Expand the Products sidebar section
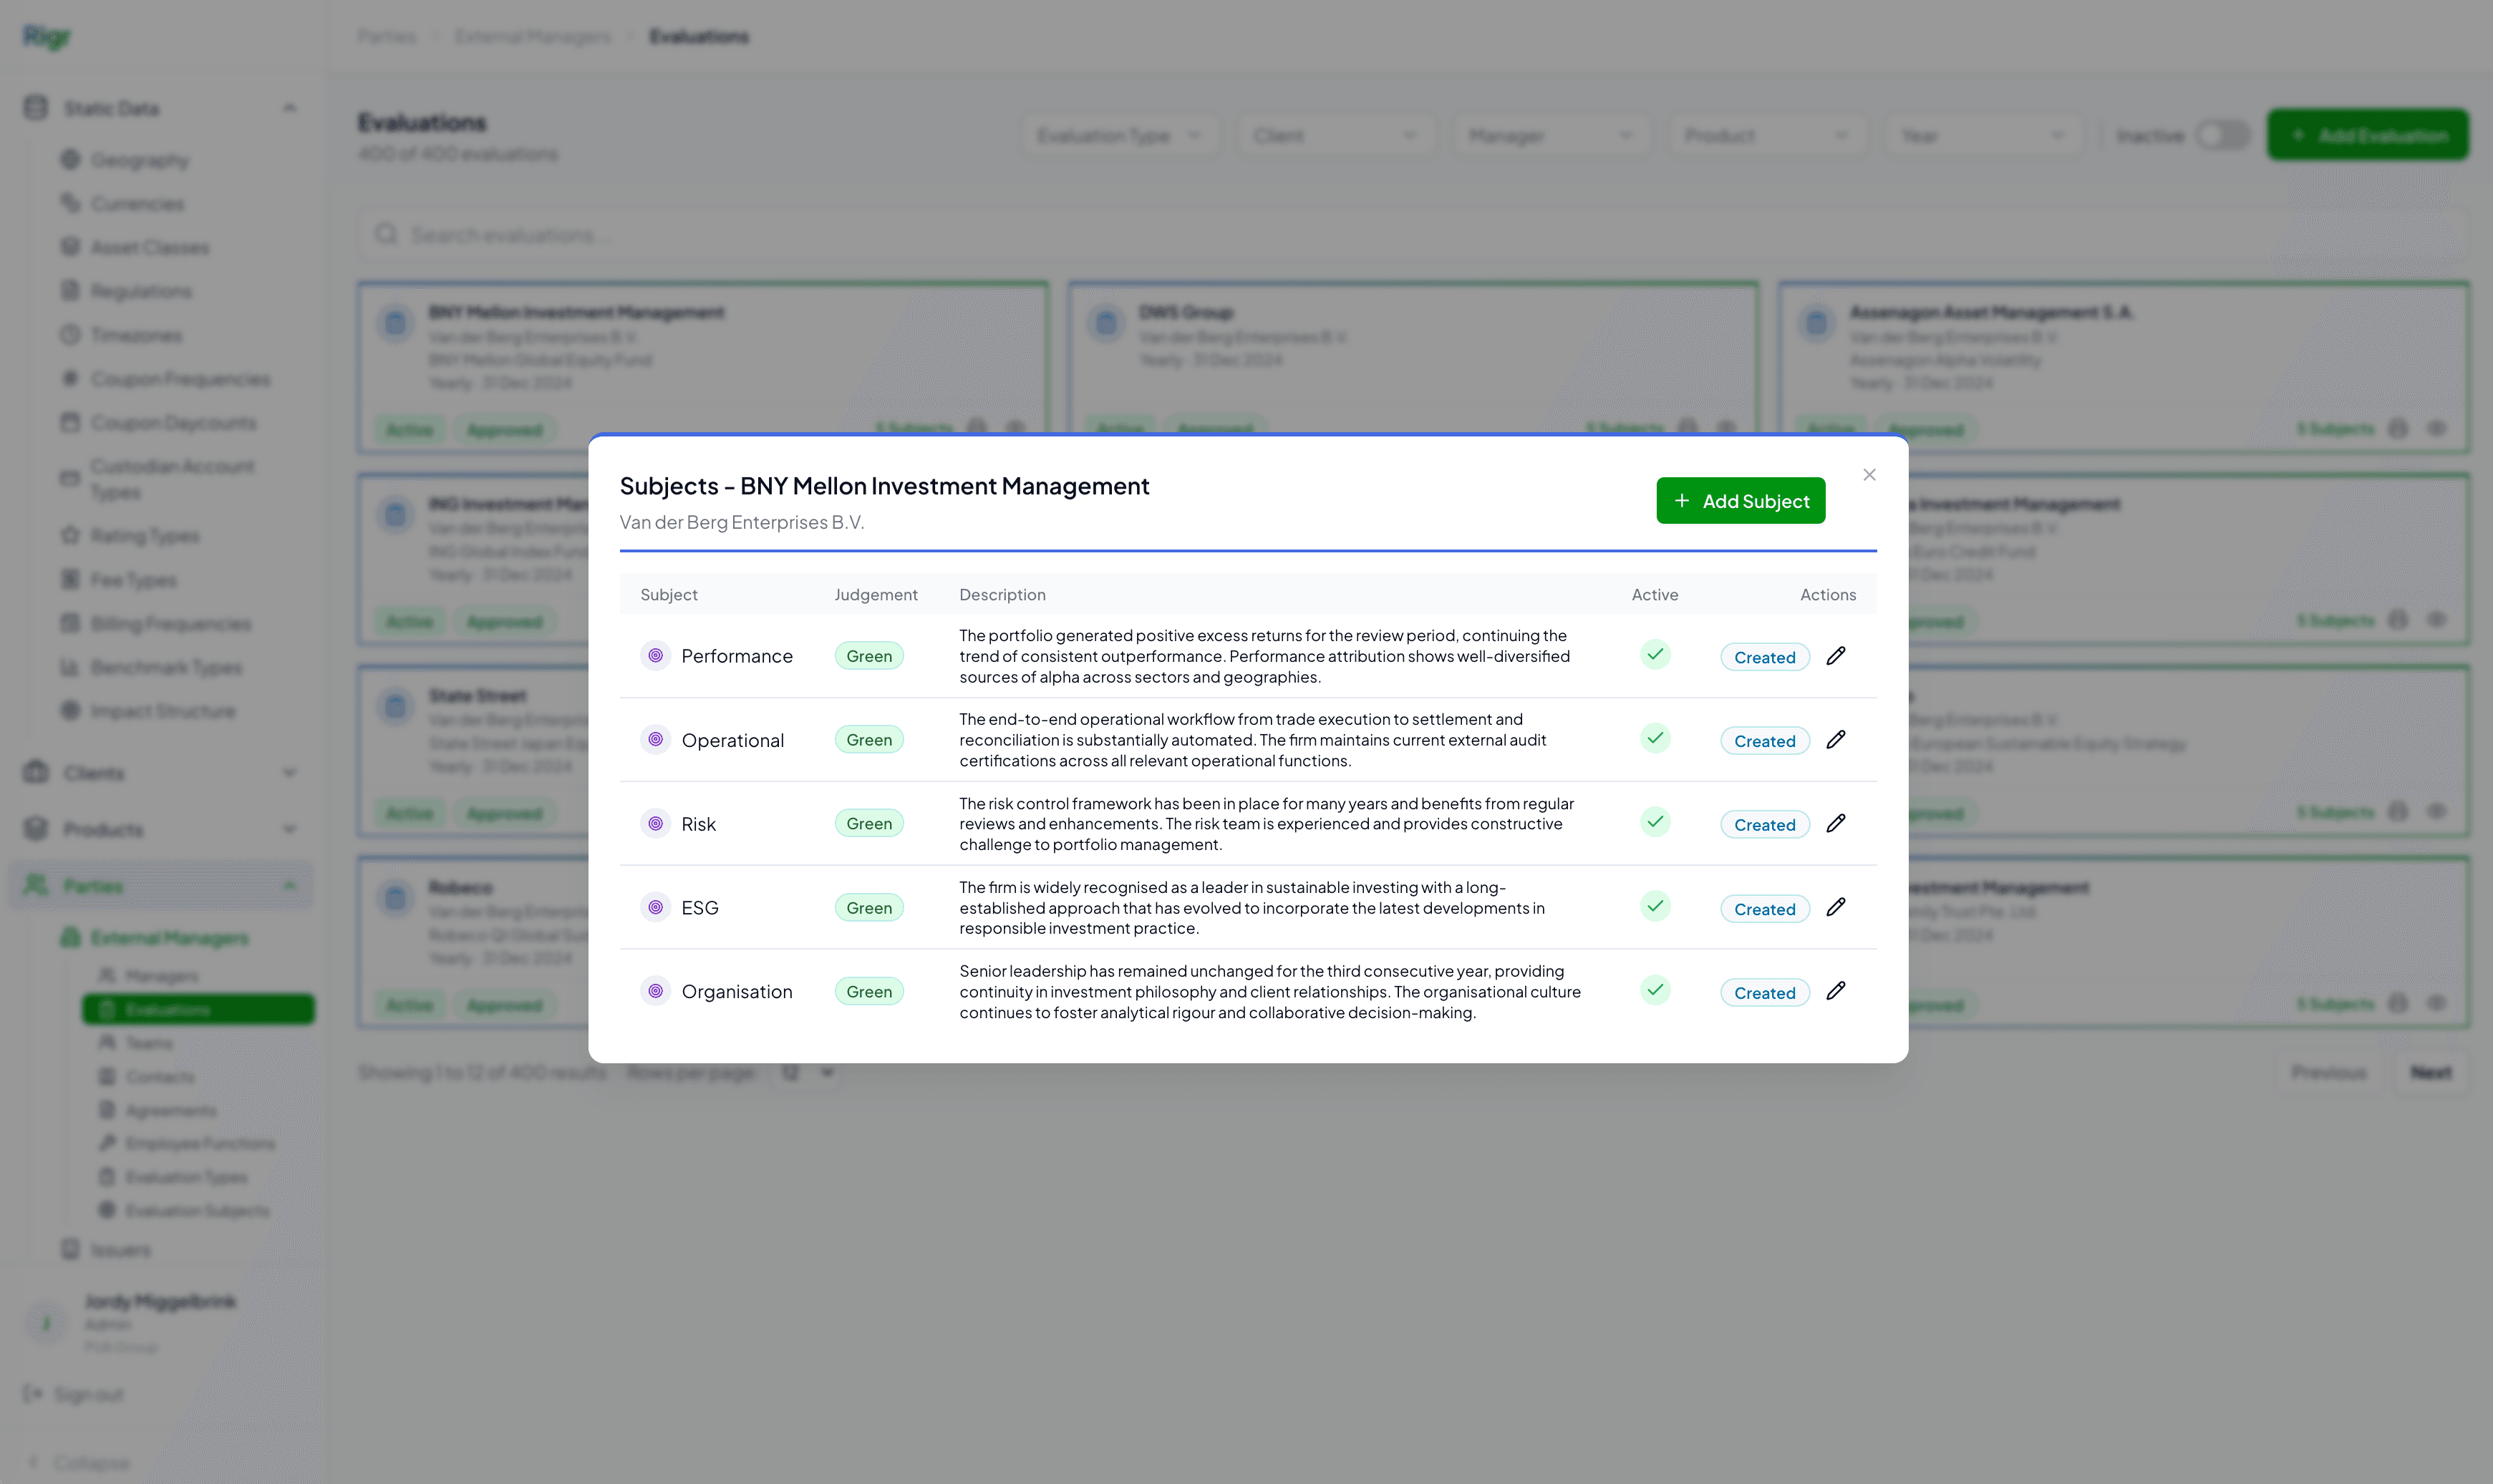The image size is (2493, 1484). (162, 829)
